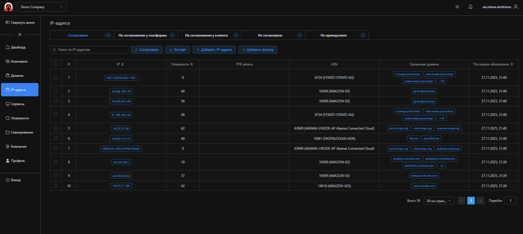Screen dimensions: 523x234
Task: Select the checkbox for row 10
Action: pos(56,186)
